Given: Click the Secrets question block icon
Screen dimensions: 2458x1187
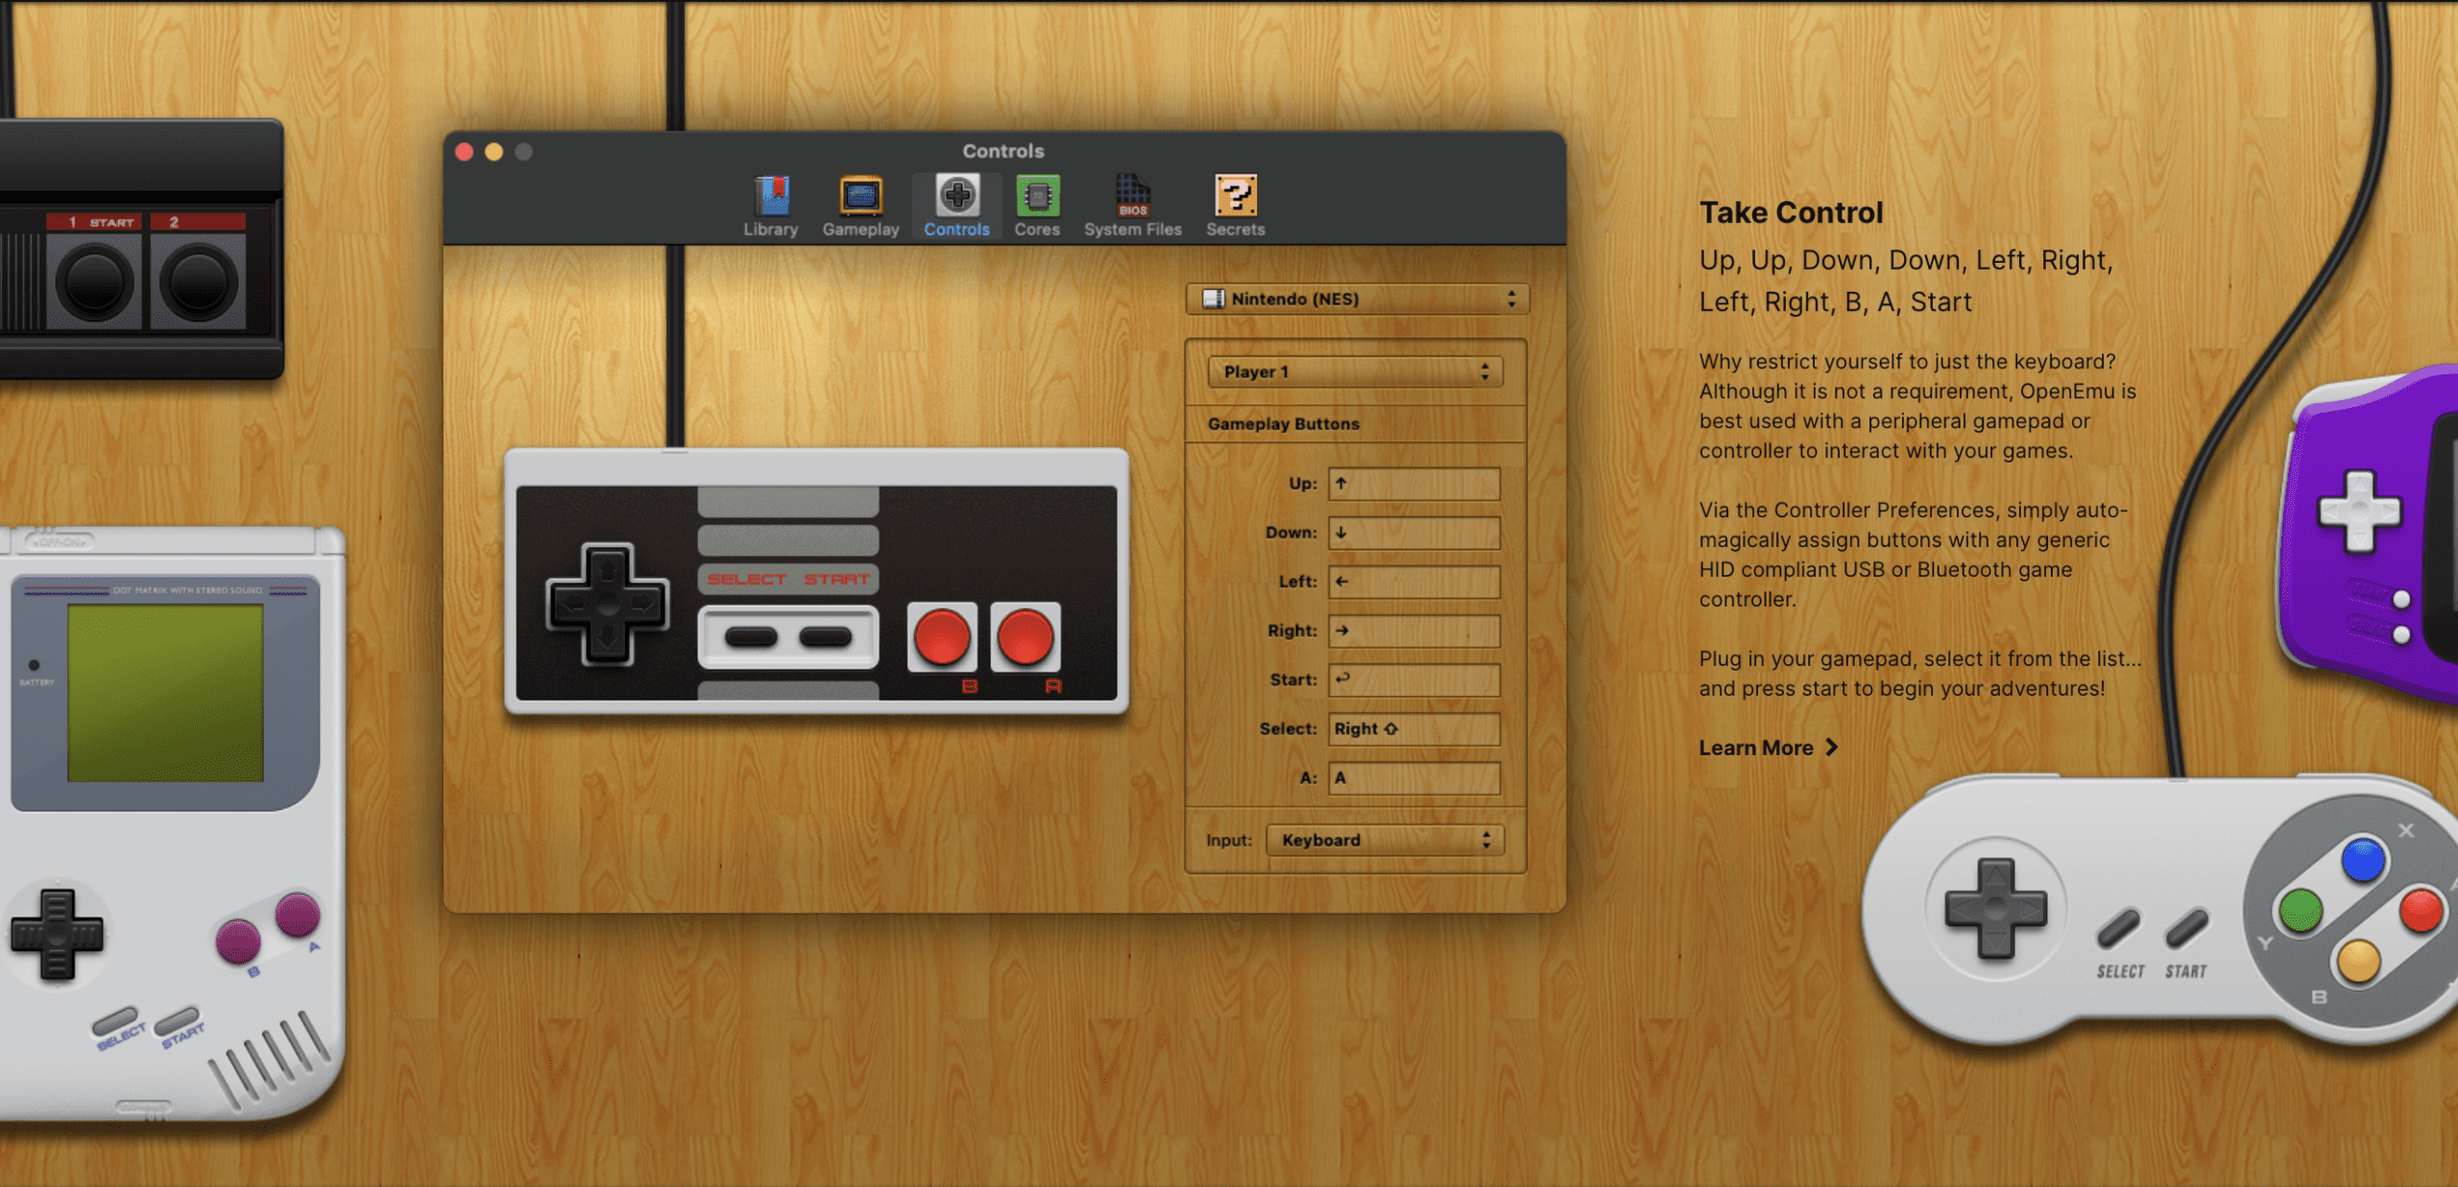Looking at the screenshot, I should [1235, 197].
